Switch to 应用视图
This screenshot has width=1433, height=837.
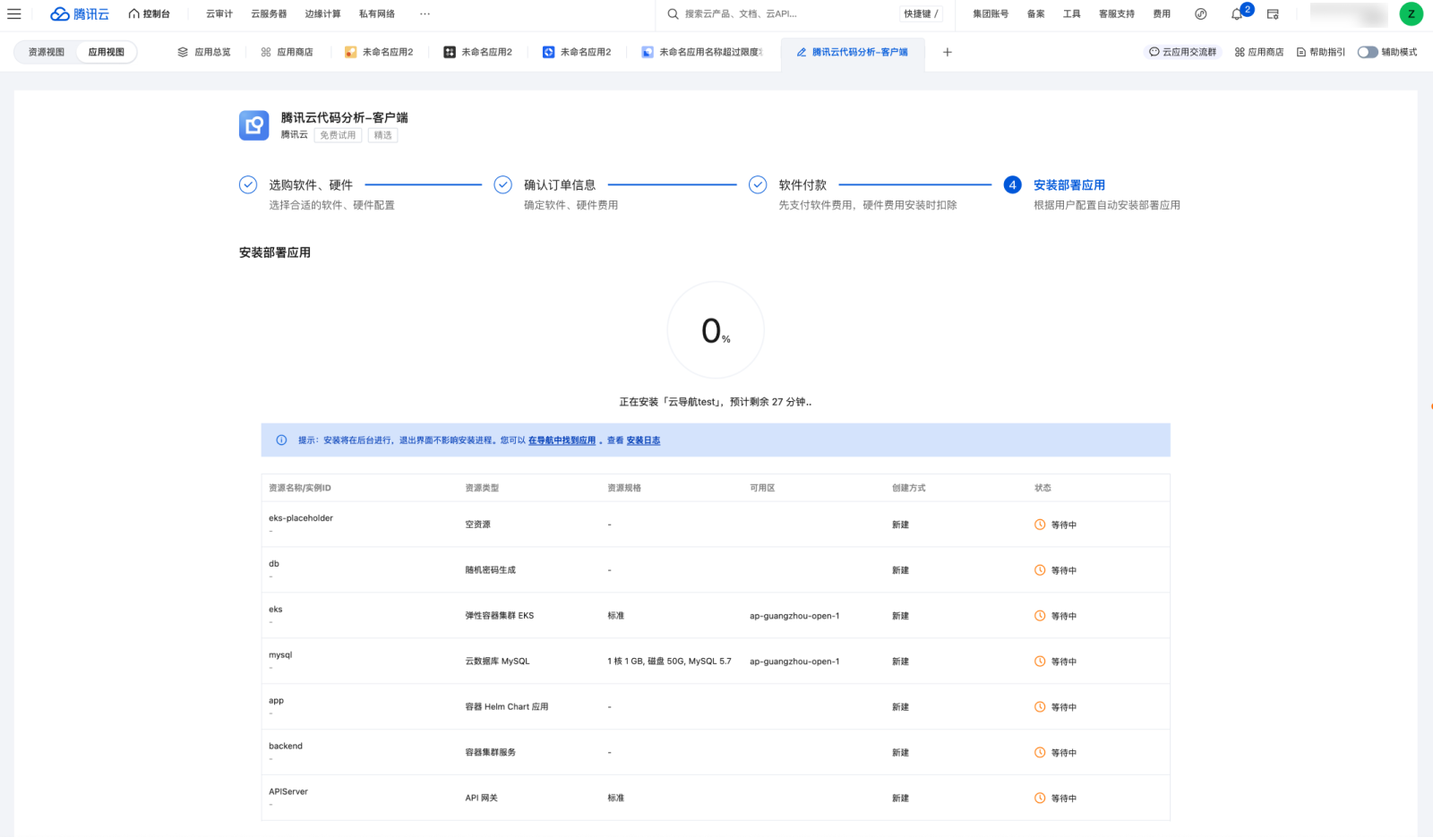click(x=107, y=52)
